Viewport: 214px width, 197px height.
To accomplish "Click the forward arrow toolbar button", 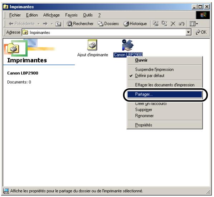I will click(45, 24).
